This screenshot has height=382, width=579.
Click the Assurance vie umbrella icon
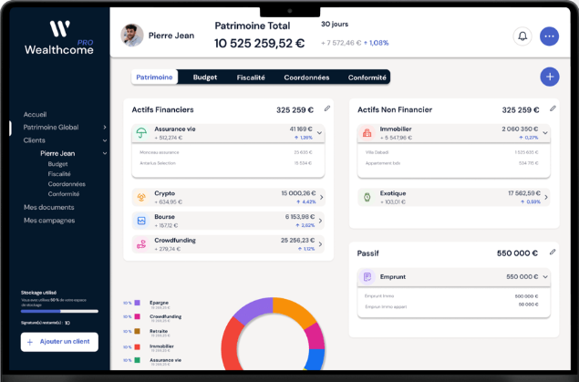[141, 133]
